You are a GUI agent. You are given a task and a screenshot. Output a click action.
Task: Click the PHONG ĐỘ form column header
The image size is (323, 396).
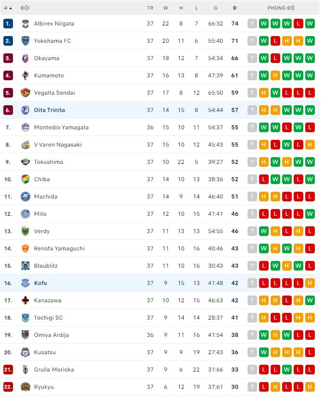coord(281,8)
